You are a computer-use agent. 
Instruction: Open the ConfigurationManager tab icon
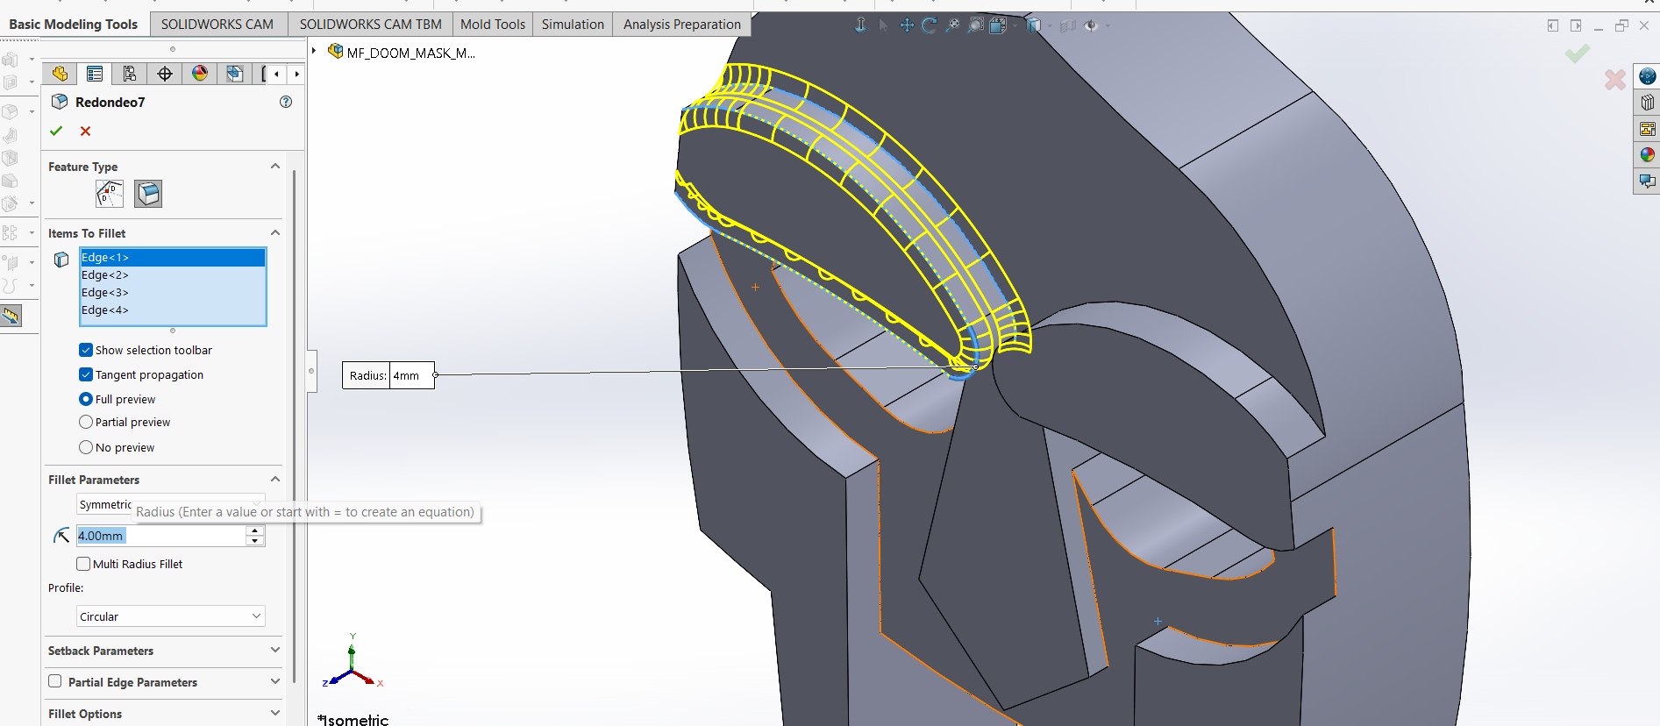point(130,74)
